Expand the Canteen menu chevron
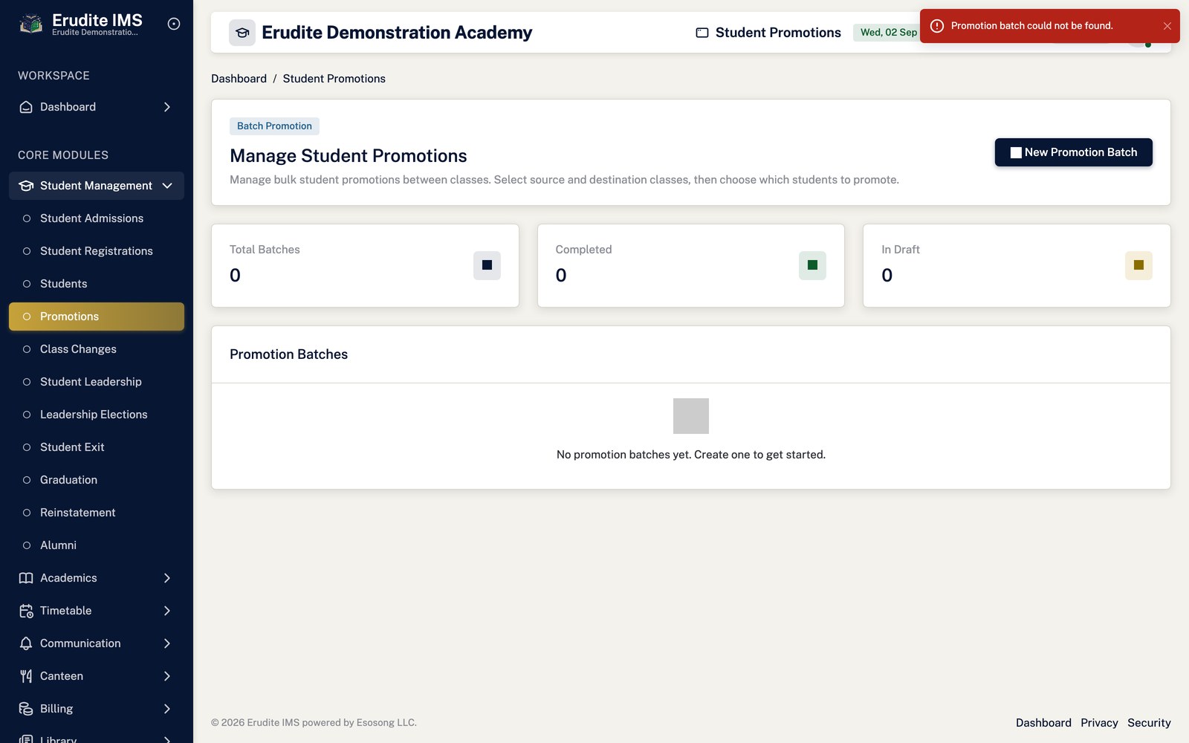This screenshot has width=1189, height=743. [167, 676]
